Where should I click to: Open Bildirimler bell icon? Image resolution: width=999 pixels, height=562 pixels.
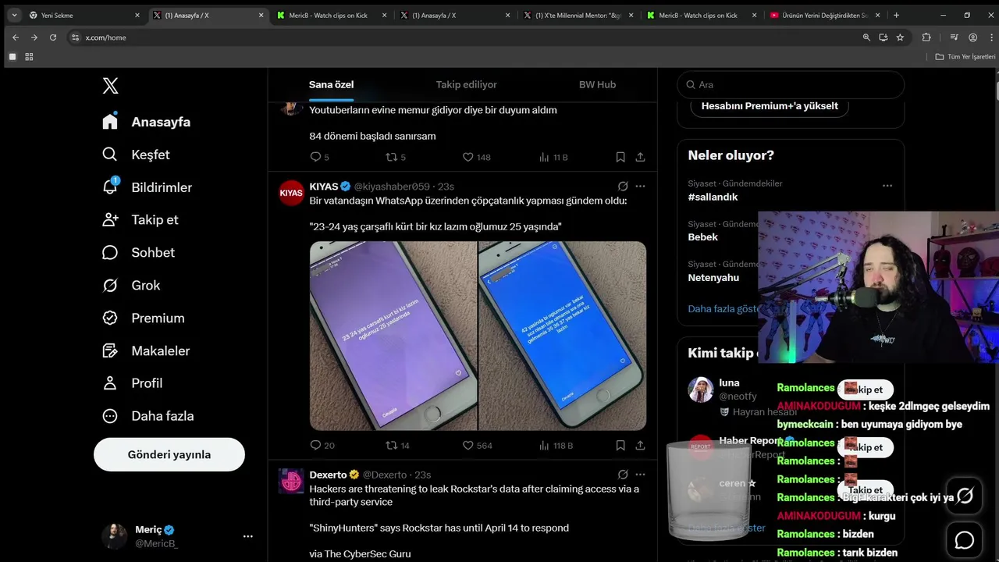coord(110,187)
